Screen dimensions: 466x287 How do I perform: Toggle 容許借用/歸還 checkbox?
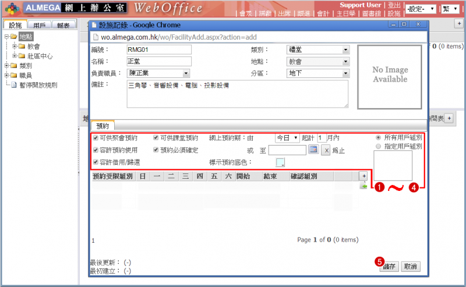tap(96, 162)
